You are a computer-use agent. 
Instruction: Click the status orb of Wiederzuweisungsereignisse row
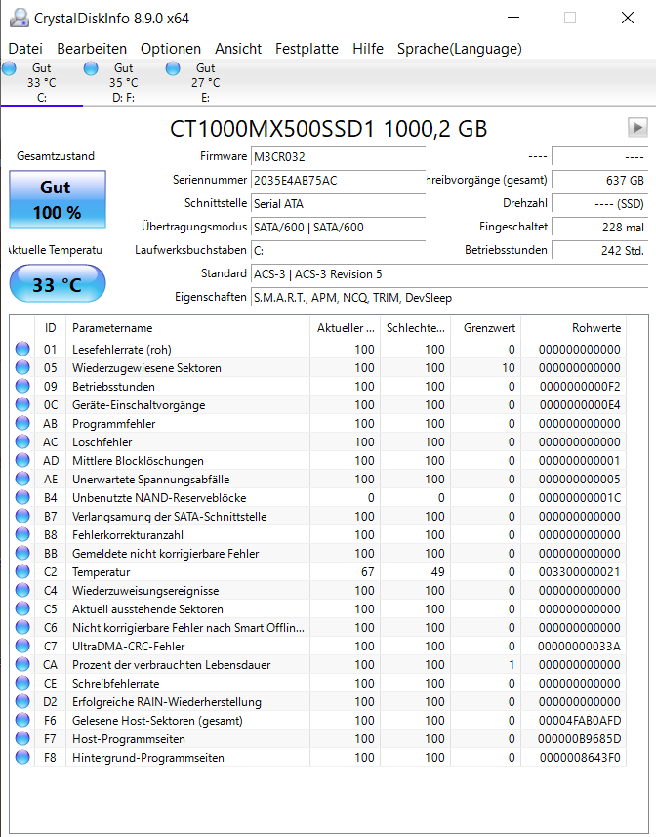[x=22, y=590]
